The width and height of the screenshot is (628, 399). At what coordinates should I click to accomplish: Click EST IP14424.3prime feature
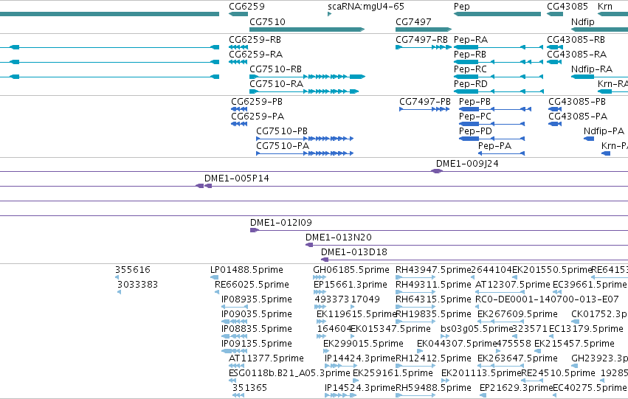pyautogui.click(x=341, y=366)
